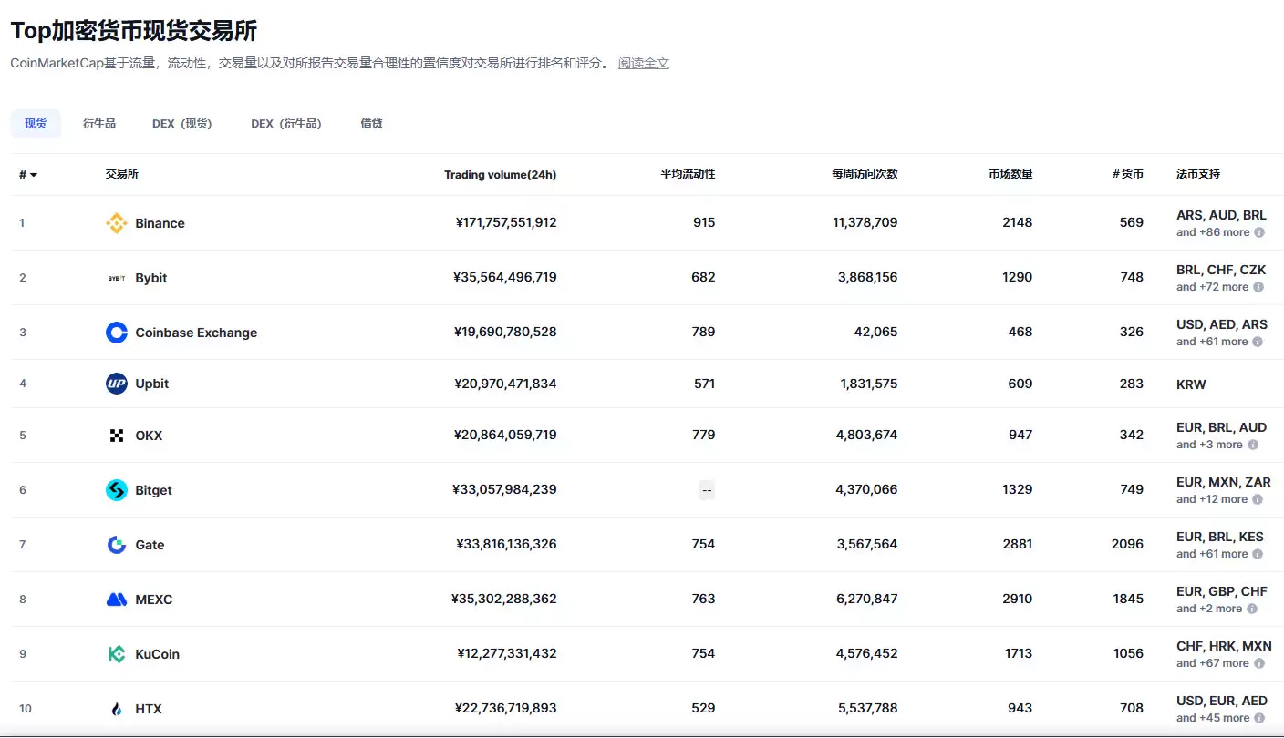Click the Binance logo icon

(x=116, y=223)
